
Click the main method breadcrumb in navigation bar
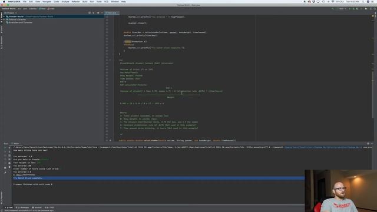point(51,9)
